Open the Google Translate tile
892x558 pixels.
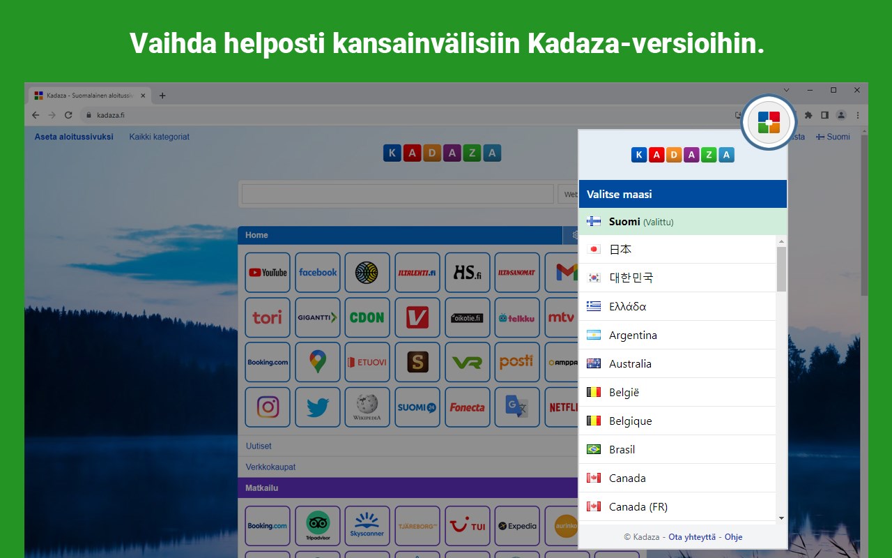(x=517, y=407)
